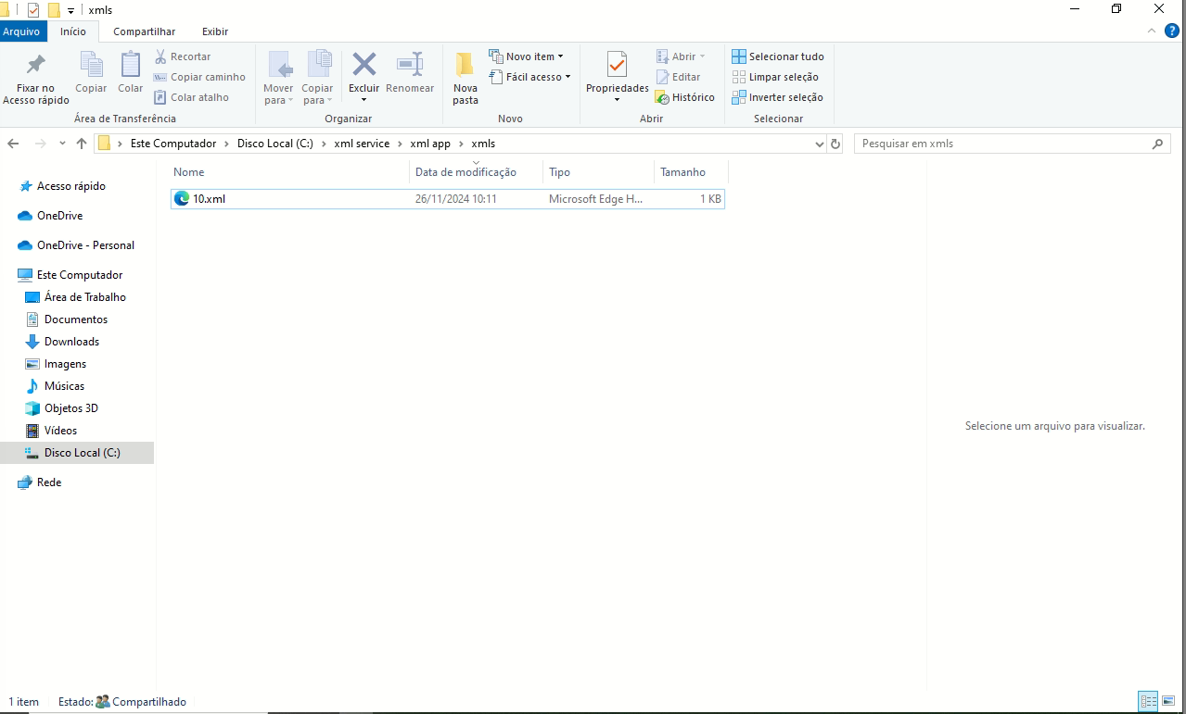Click the 'xml service' breadcrumb link
1186x714 pixels.
point(362,144)
